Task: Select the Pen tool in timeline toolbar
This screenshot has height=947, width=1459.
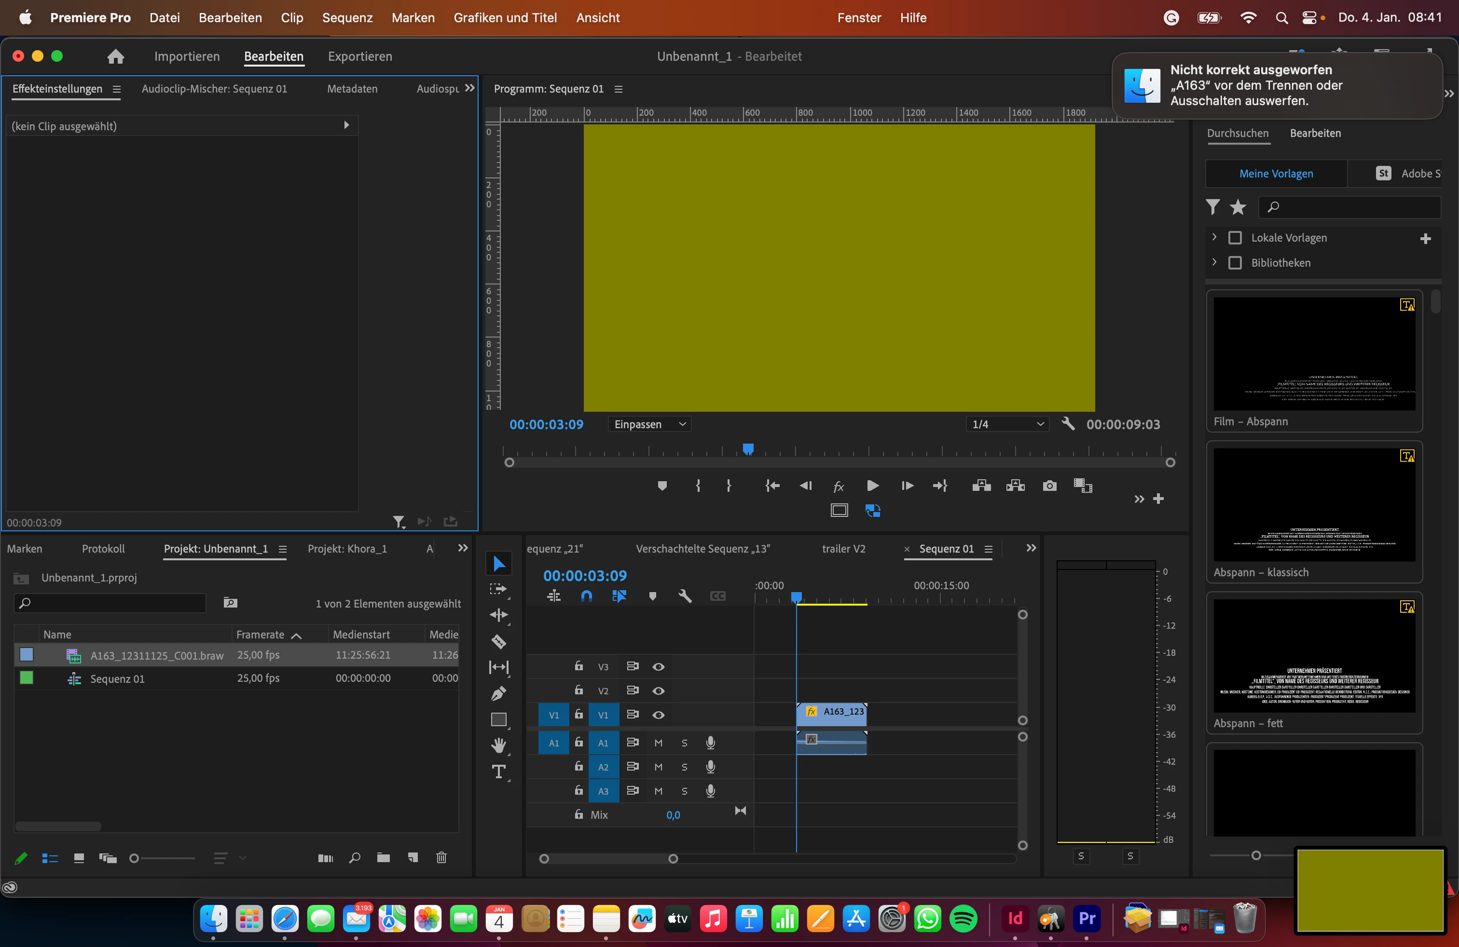Action: click(x=498, y=693)
